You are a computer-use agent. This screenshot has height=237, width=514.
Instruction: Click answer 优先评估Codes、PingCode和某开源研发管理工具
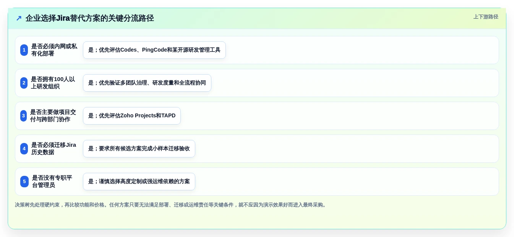154,50
